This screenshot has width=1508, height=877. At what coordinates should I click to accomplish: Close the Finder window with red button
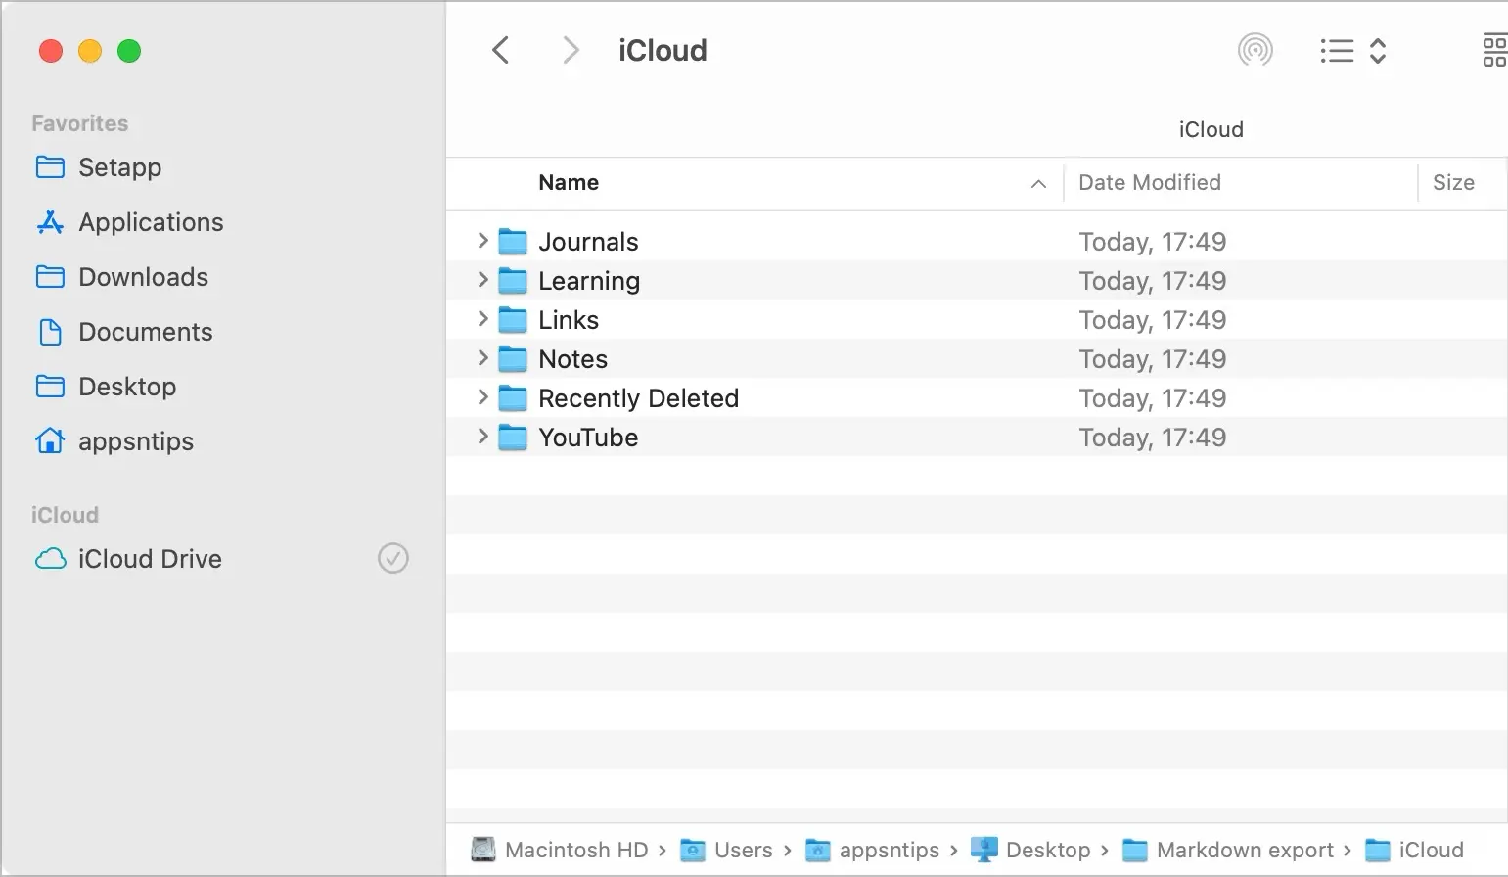[51, 51]
